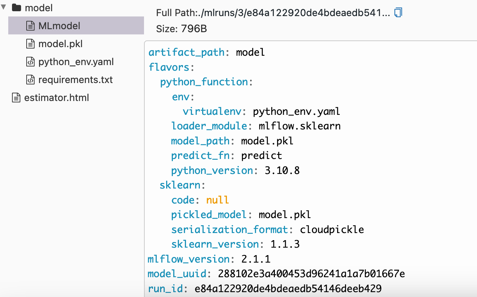This screenshot has height=297, width=477.
Task: Click the requirements.txt code file icon
Action: (30, 80)
